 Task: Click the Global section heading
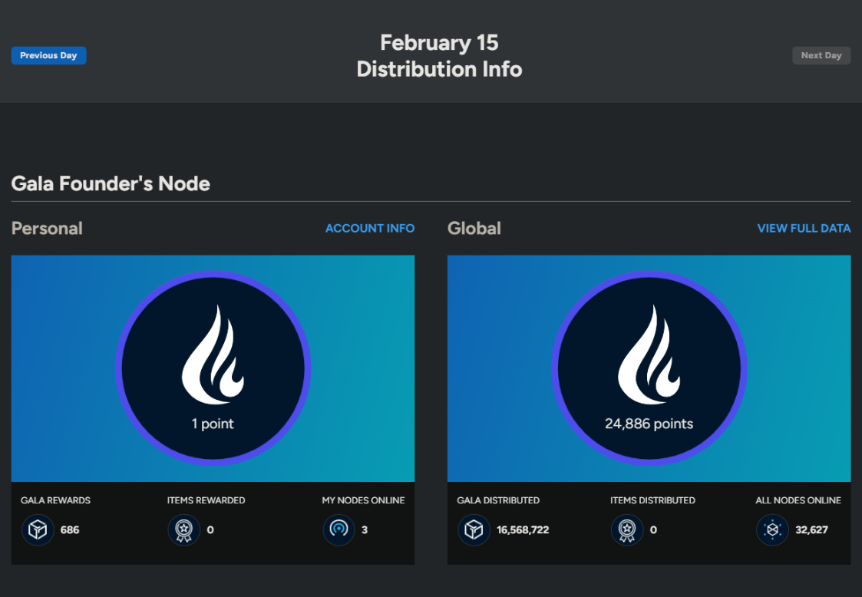click(474, 228)
